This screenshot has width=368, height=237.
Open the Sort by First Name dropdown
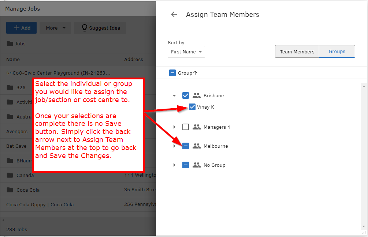tap(186, 52)
